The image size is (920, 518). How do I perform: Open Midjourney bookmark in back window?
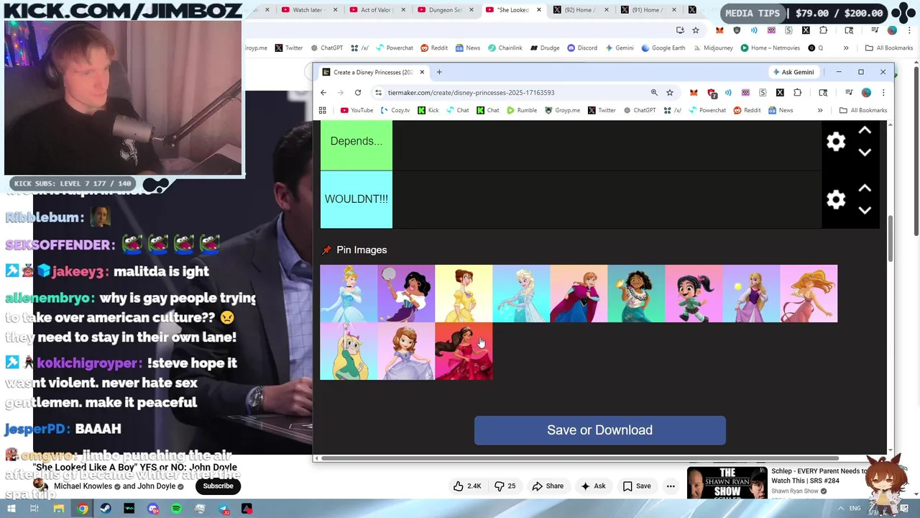(x=712, y=48)
